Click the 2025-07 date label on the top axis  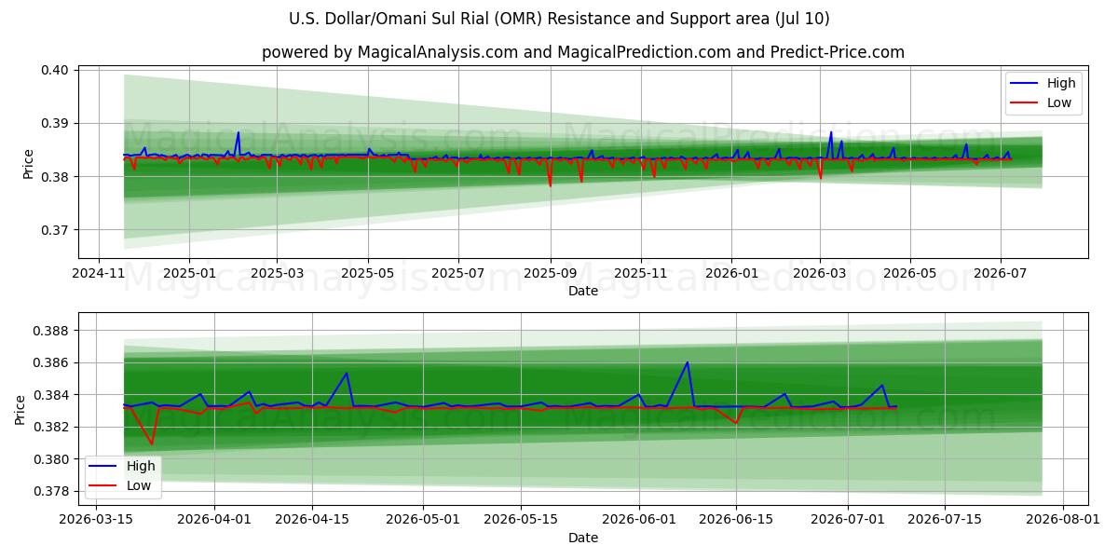point(457,274)
